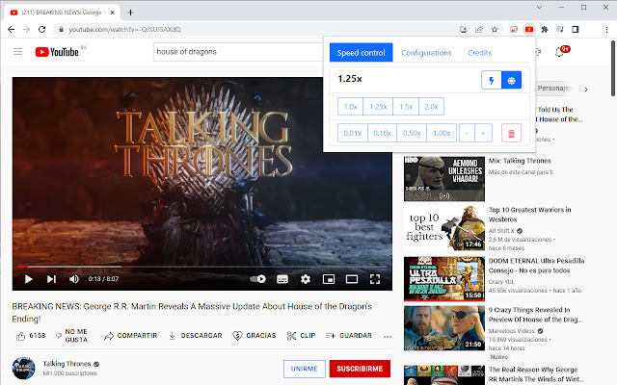Click the red trash reset button

(511, 133)
